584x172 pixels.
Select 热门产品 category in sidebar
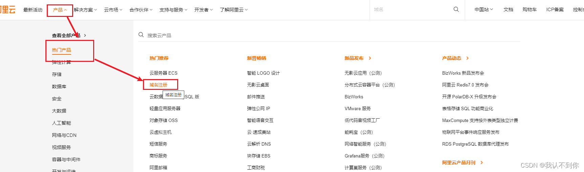(61, 50)
